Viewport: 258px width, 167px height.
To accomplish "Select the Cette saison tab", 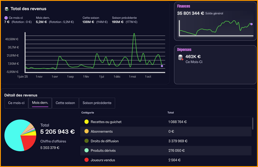I will tap(65, 103).
